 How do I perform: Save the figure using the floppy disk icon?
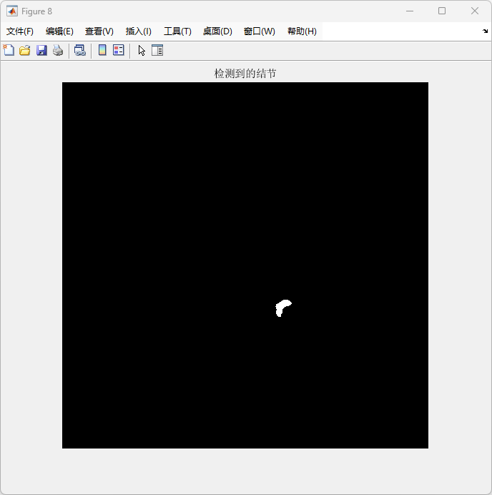coord(41,50)
